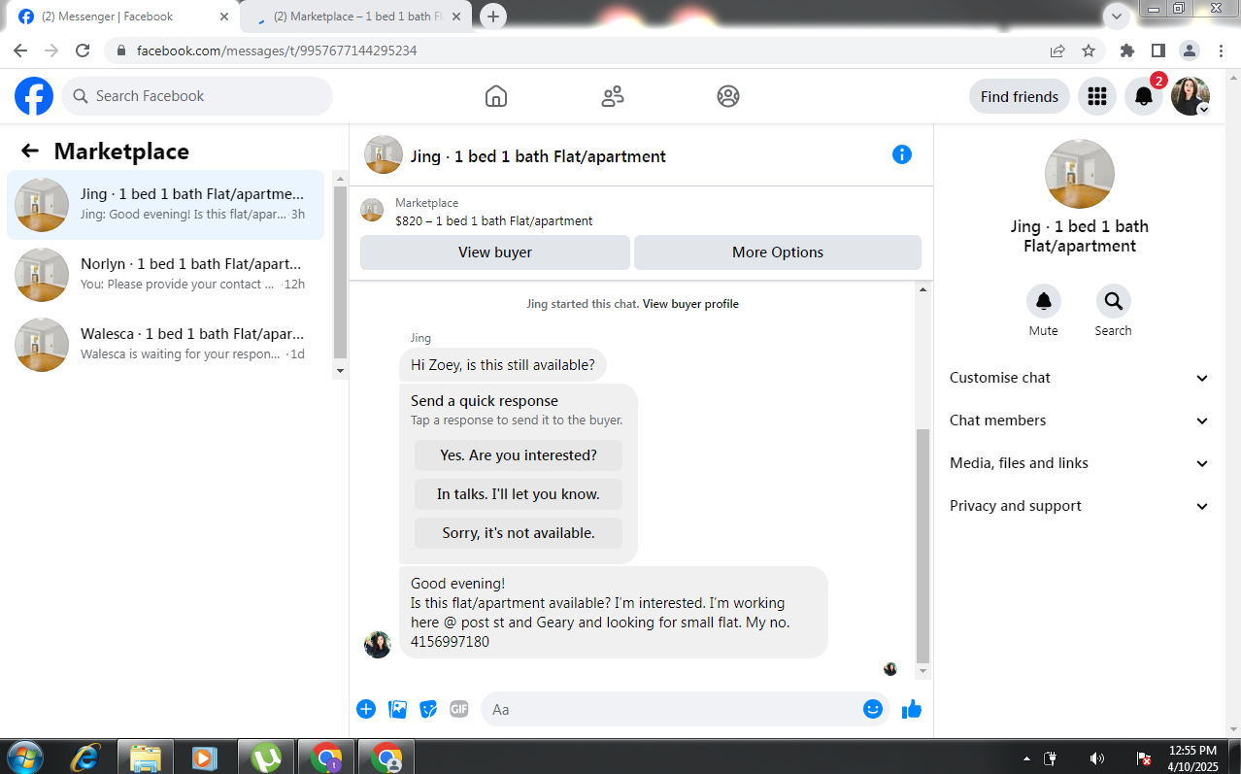Reload the page in Chrome
Screen dimensions: 1241x774
click(x=83, y=50)
